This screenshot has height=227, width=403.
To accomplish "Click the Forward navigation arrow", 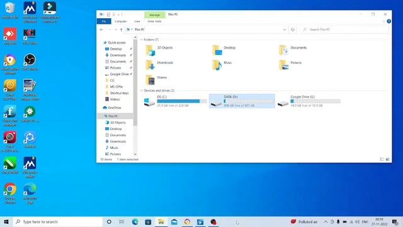I will click(110, 30).
